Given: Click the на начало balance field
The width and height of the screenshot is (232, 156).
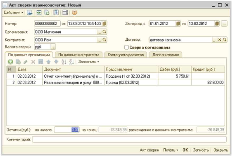Looking at the screenshot, I should (x=67, y=130).
